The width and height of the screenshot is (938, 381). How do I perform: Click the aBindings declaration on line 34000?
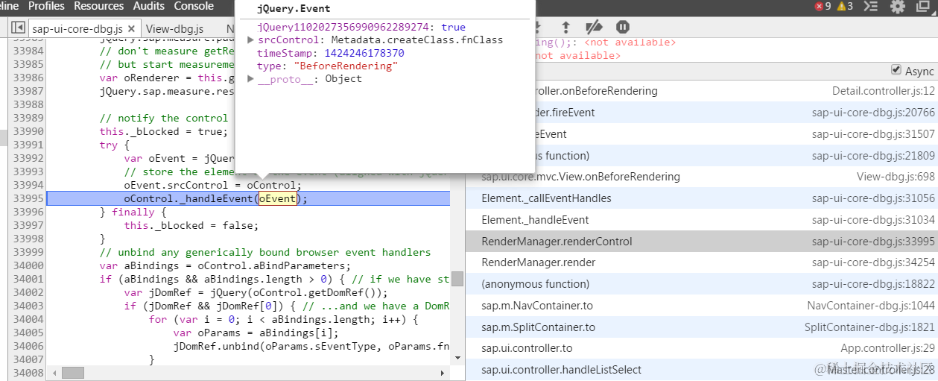point(225,265)
